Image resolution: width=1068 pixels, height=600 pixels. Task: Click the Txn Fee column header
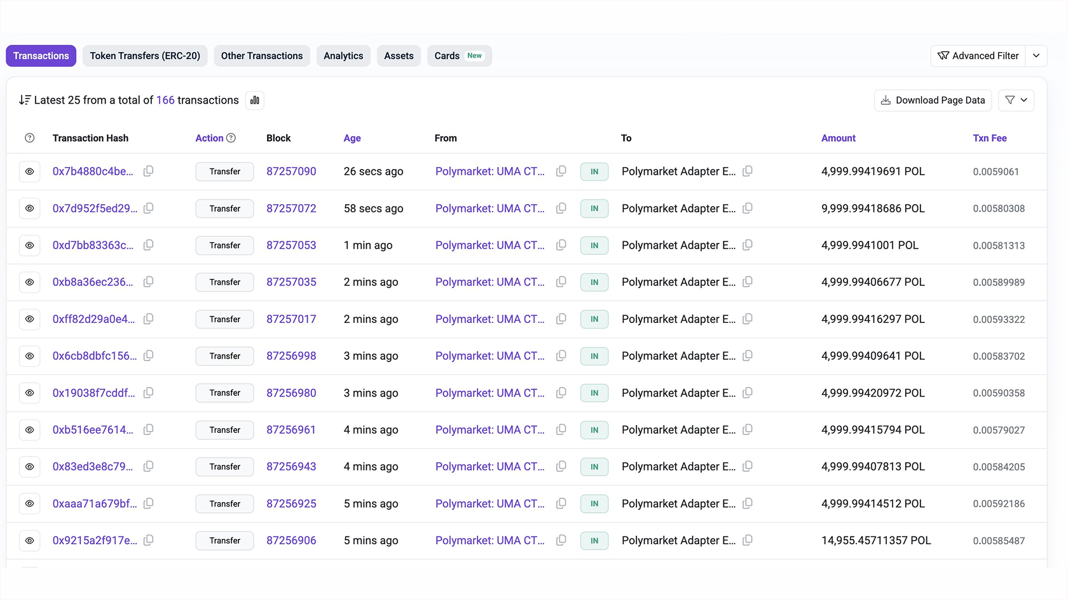point(990,138)
